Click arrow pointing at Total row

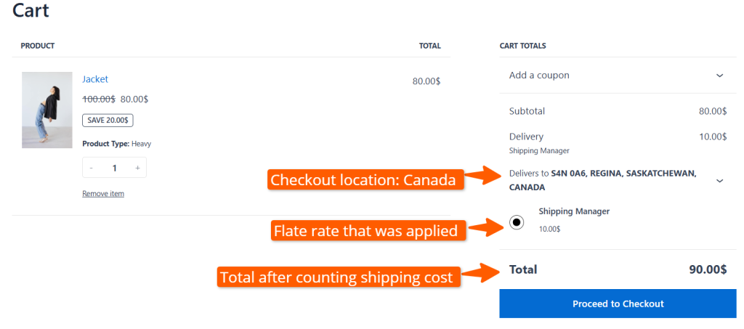tap(482, 275)
